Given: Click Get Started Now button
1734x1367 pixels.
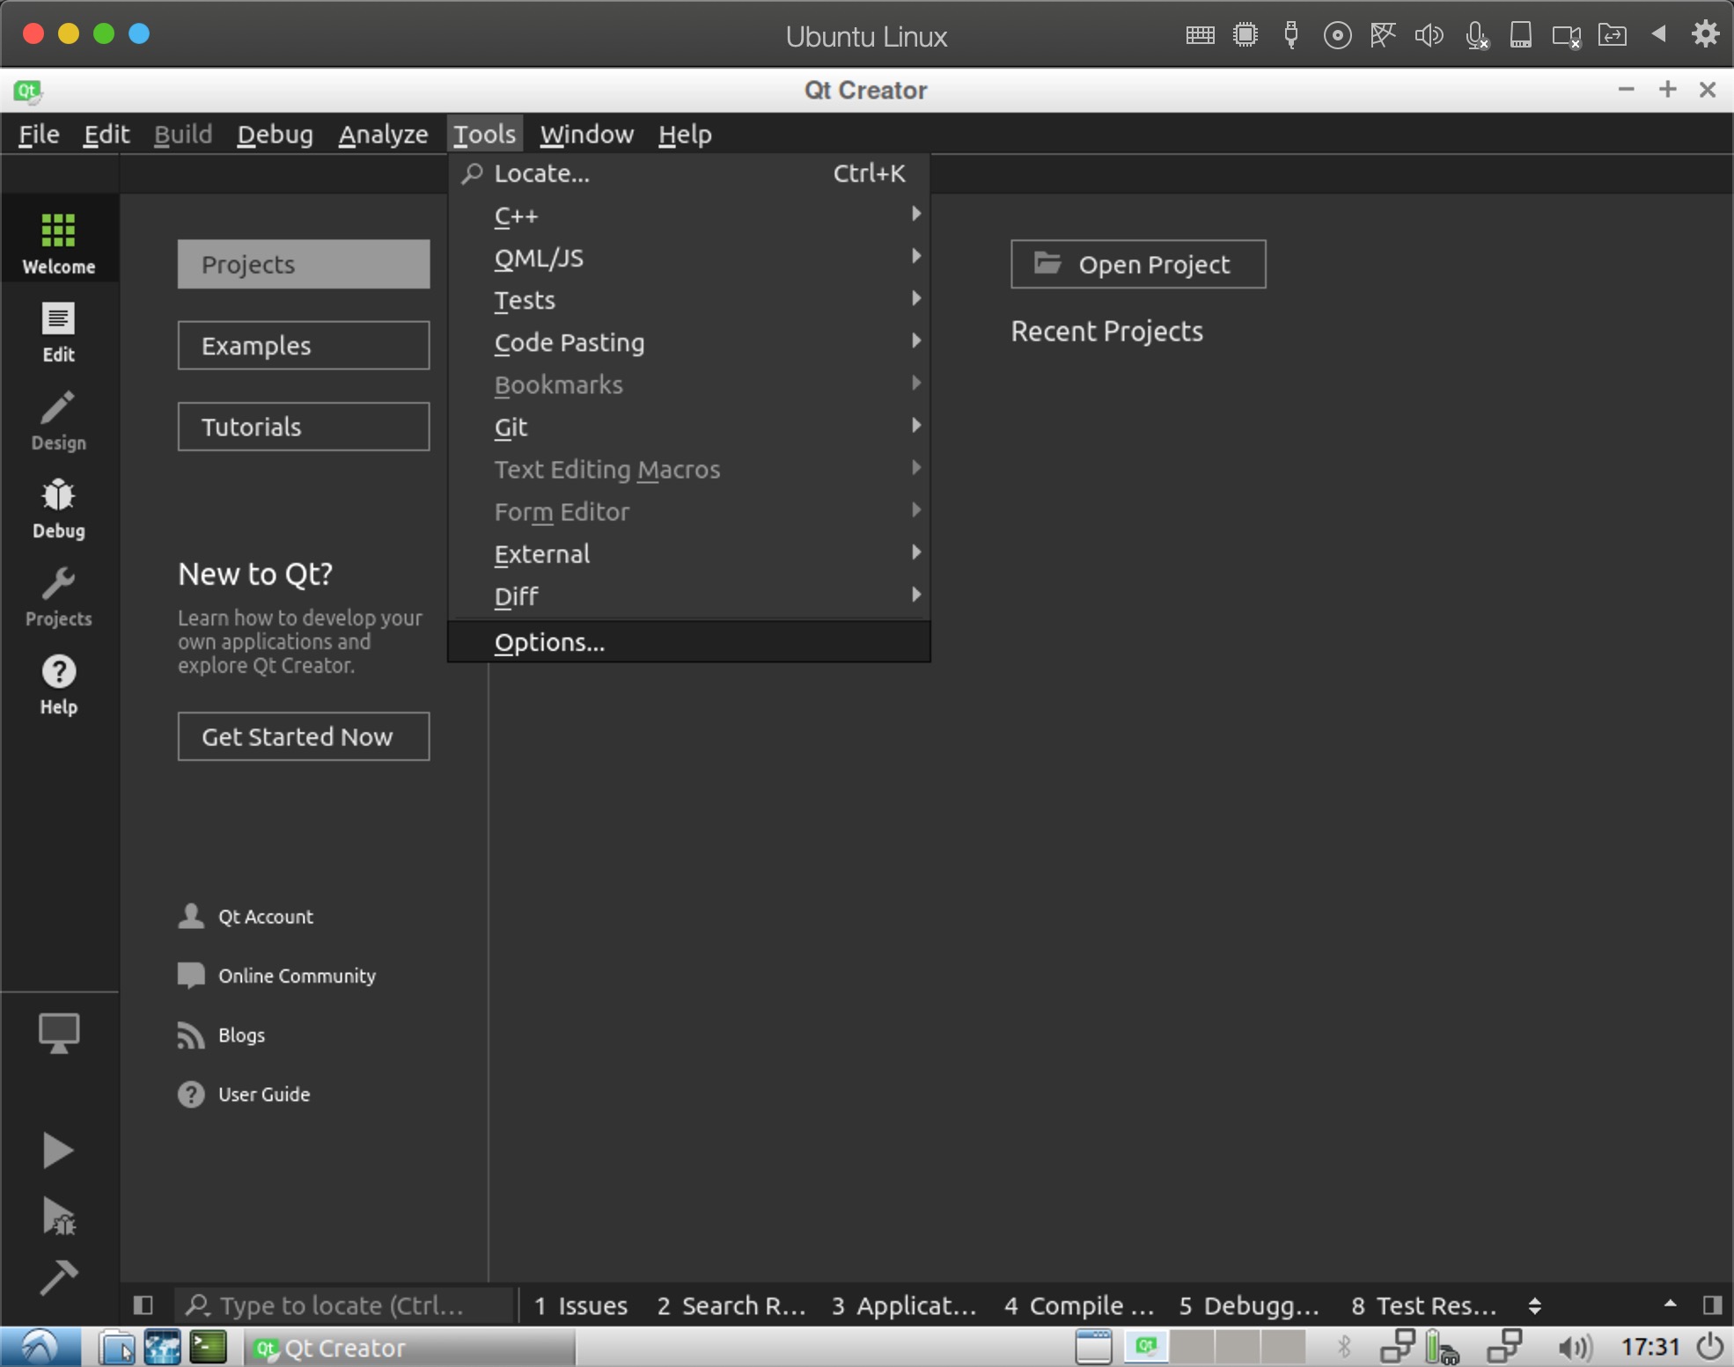Looking at the screenshot, I should pos(304,736).
